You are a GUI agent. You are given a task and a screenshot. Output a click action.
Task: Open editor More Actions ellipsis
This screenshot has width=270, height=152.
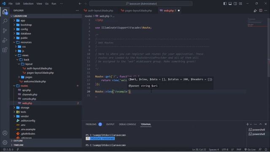point(266,11)
